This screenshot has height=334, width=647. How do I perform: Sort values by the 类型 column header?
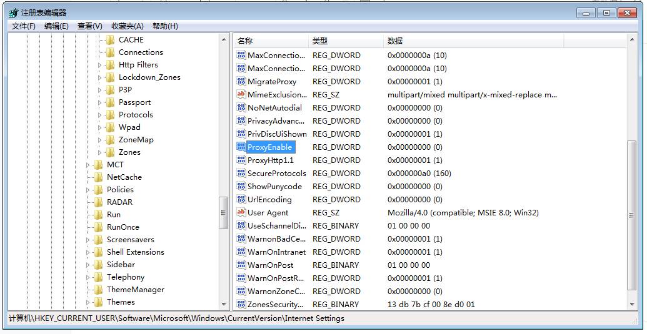[x=346, y=41]
